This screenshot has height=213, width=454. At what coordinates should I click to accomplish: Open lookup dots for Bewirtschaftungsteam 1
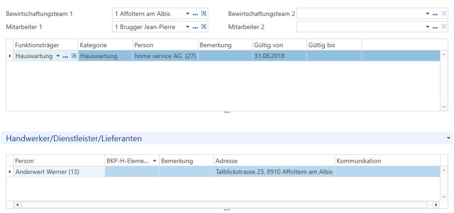[x=195, y=14]
